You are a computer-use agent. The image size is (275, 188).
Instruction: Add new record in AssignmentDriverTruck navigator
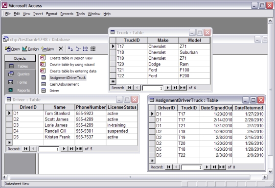[x=222, y=167]
